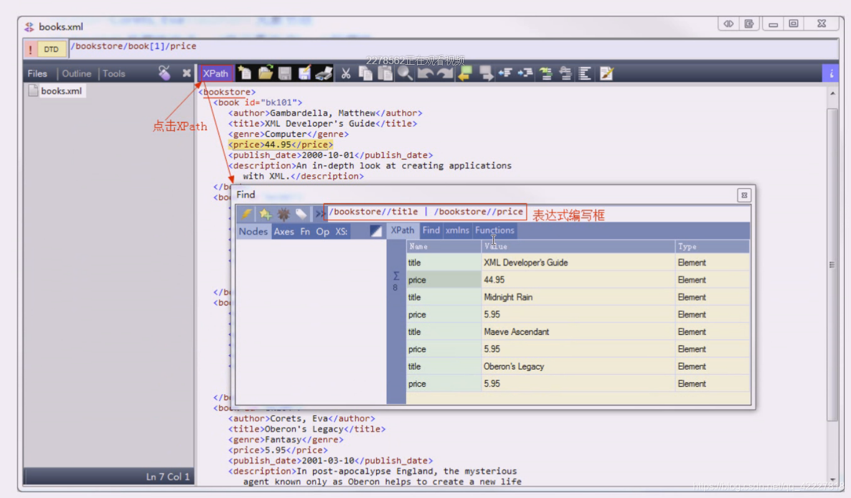This screenshot has width=851, height=498.
Task: Switch to Find tab in Find dialog
Action: [431, 230]
